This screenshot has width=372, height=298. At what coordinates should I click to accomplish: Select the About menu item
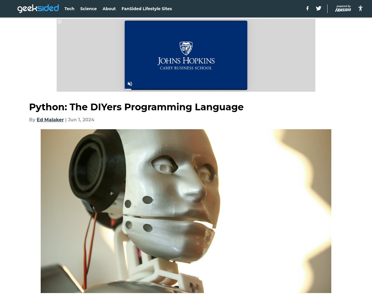tap(109, 9)
